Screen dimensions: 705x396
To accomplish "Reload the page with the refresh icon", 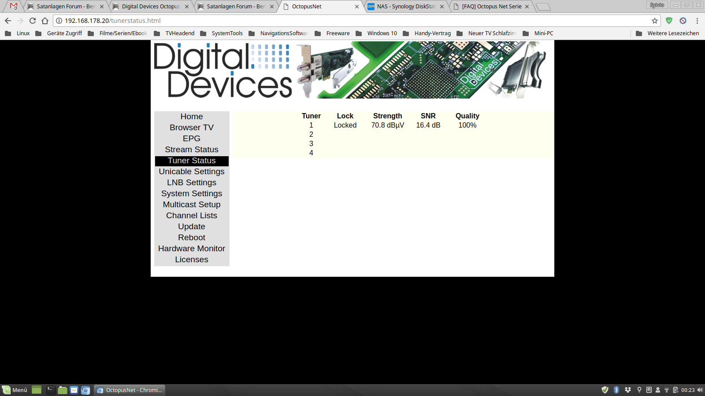I will (x=33, y=21).
